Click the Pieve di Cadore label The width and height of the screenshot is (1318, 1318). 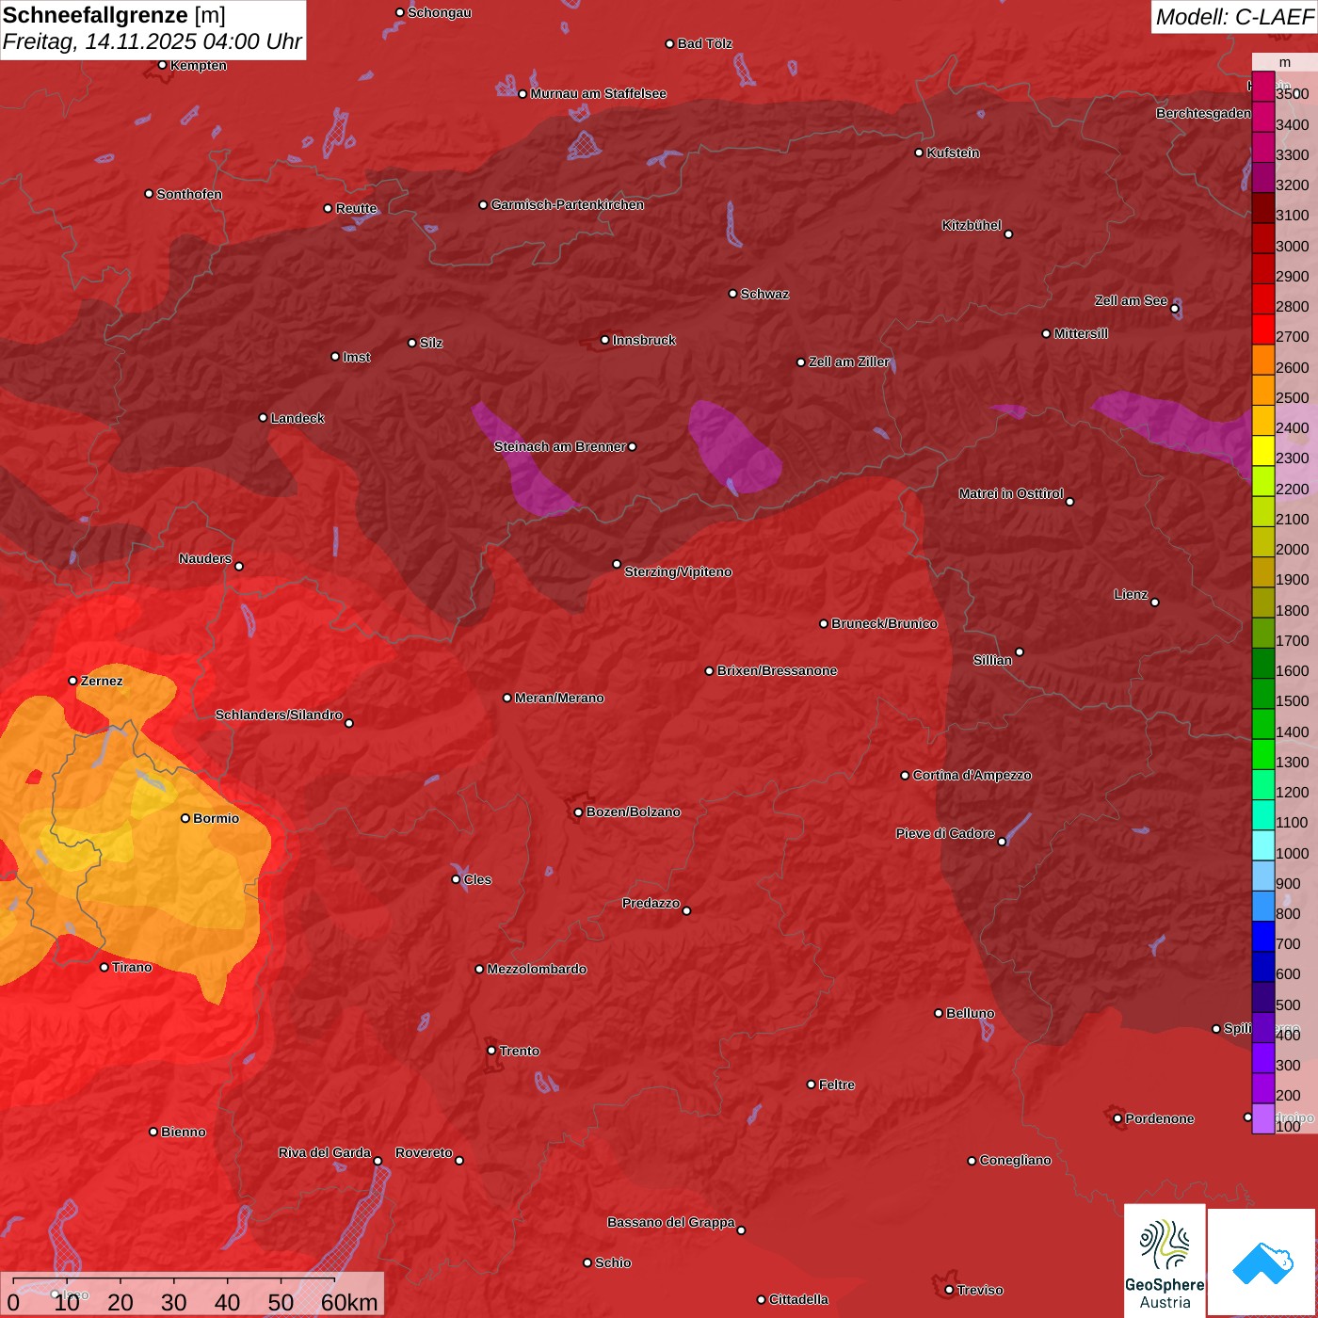945,834
